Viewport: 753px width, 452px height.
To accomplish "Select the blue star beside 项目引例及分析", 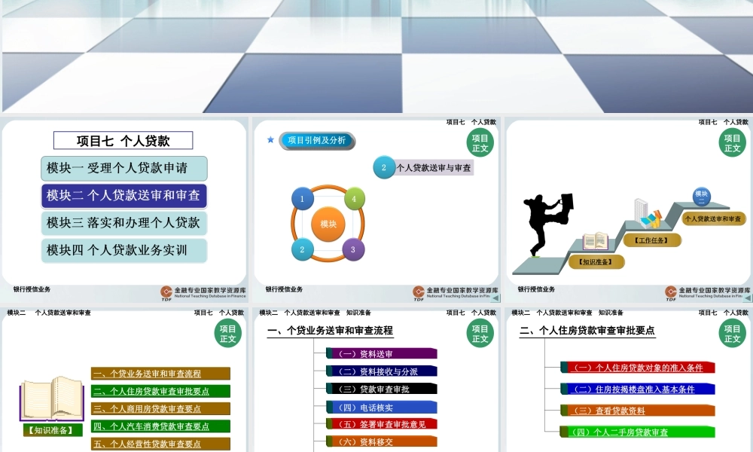I will [269, 140].
